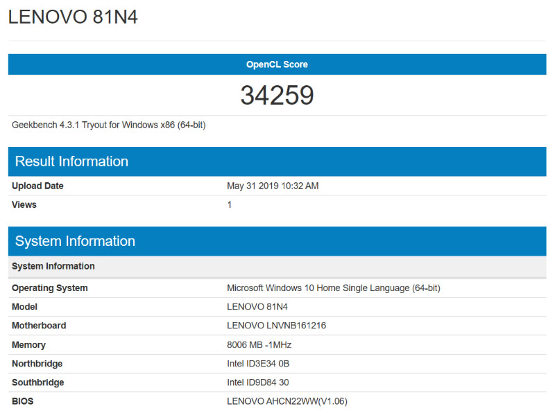This screenshot has width=555, height=415.
Task: Select the OpenCL Score header bar
Action: point(277,63)
